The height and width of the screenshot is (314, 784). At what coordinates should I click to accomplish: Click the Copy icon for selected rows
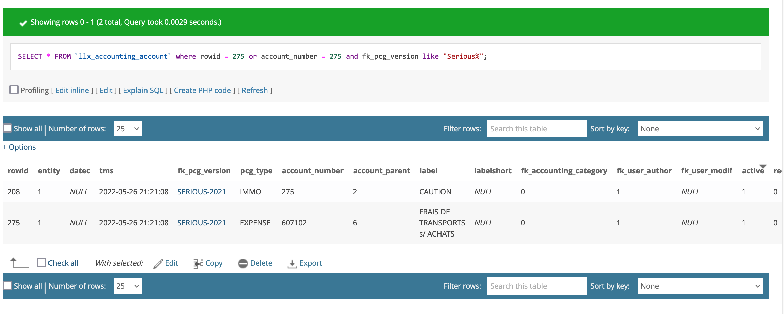pyautogui.click(x=198, y=263)
